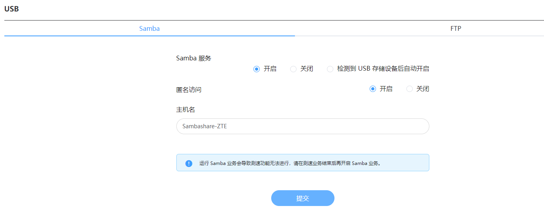The image size is (544, 221).
Task: Click the 运行 Samba 业务 warning text
Action: 291,163
